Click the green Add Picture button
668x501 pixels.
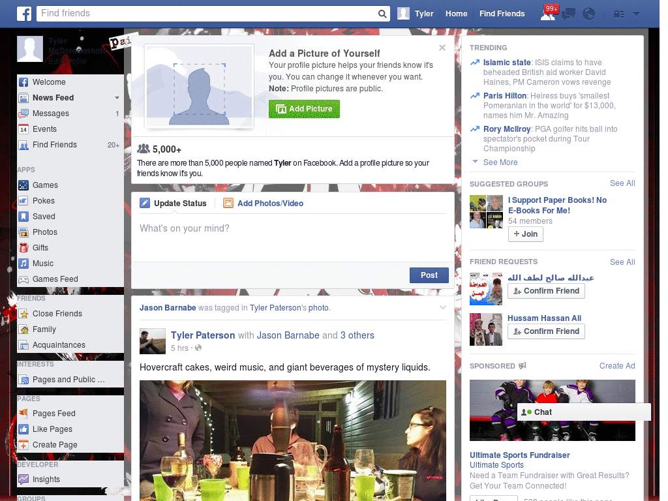coord(304,109)
